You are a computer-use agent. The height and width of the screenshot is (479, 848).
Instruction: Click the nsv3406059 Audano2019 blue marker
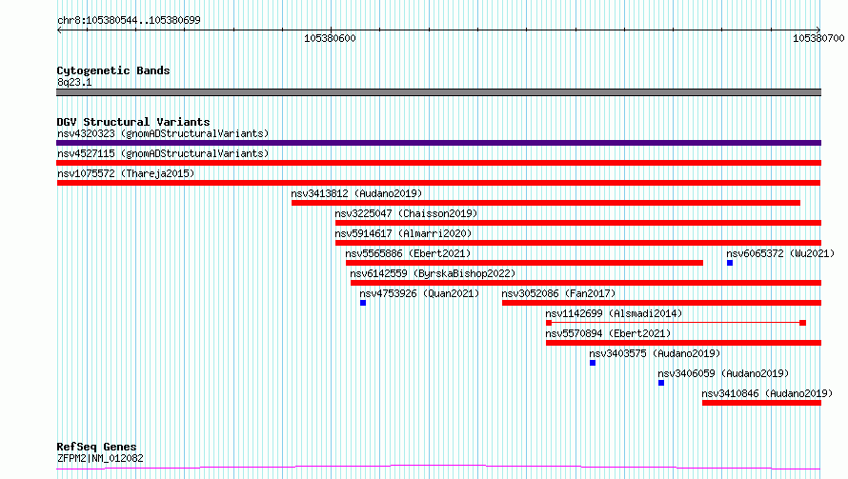click(x=661, y=383)
